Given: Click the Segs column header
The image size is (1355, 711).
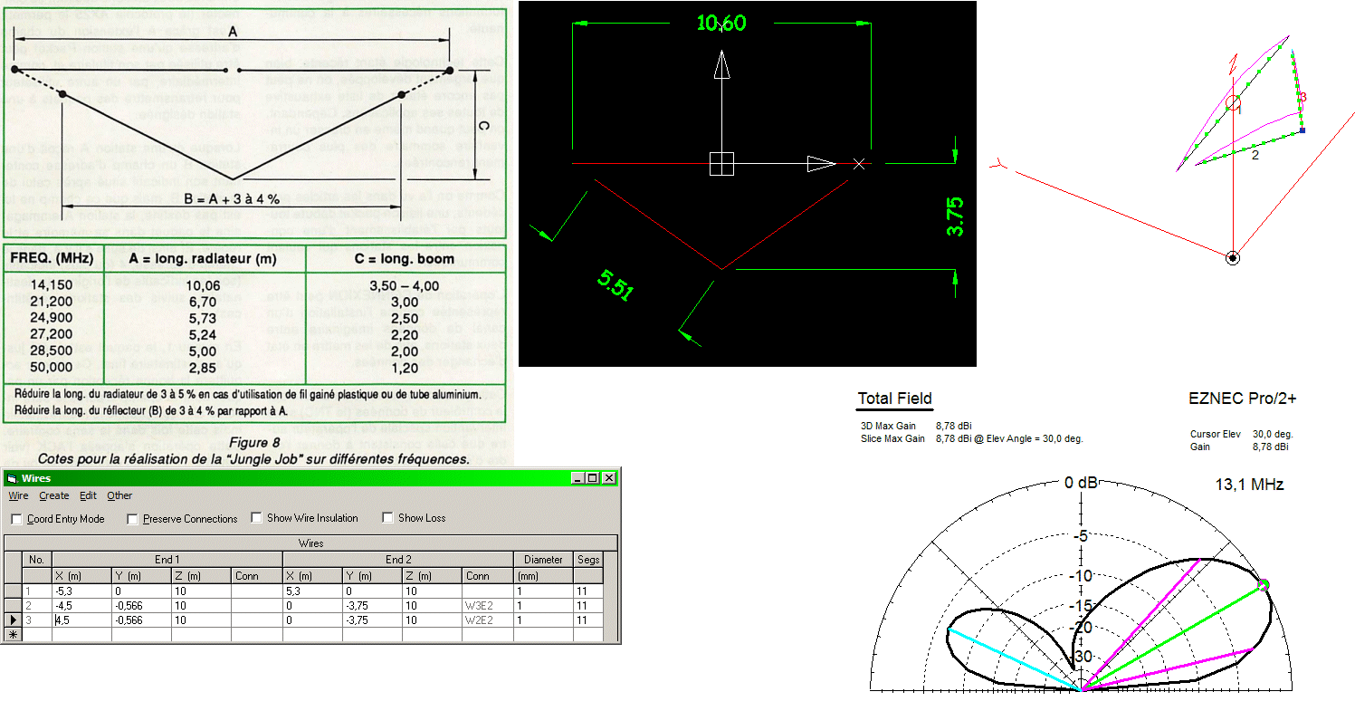Looking at the screenshot, I should tap(588, 560).
